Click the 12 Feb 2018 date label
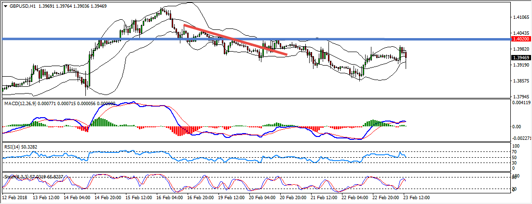Image resolution: width=532 pixels, height=204 pixels. pos(14,198)
